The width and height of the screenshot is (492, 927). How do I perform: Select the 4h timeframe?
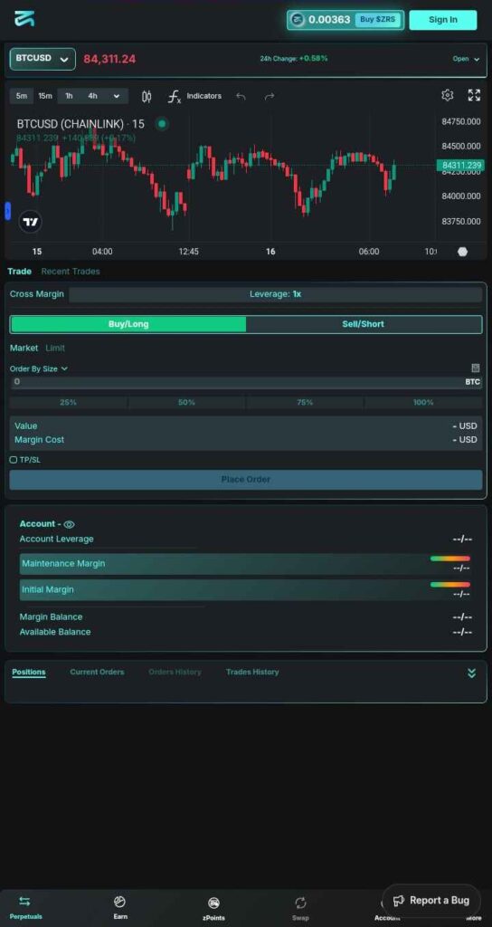pos(93,96)
